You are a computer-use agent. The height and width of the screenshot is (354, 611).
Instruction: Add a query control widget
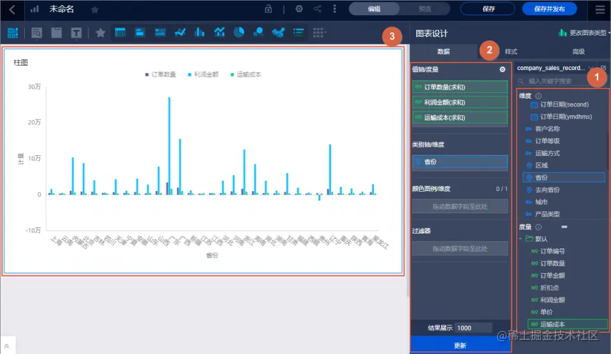pyautogui.click(x=37, y=33)
